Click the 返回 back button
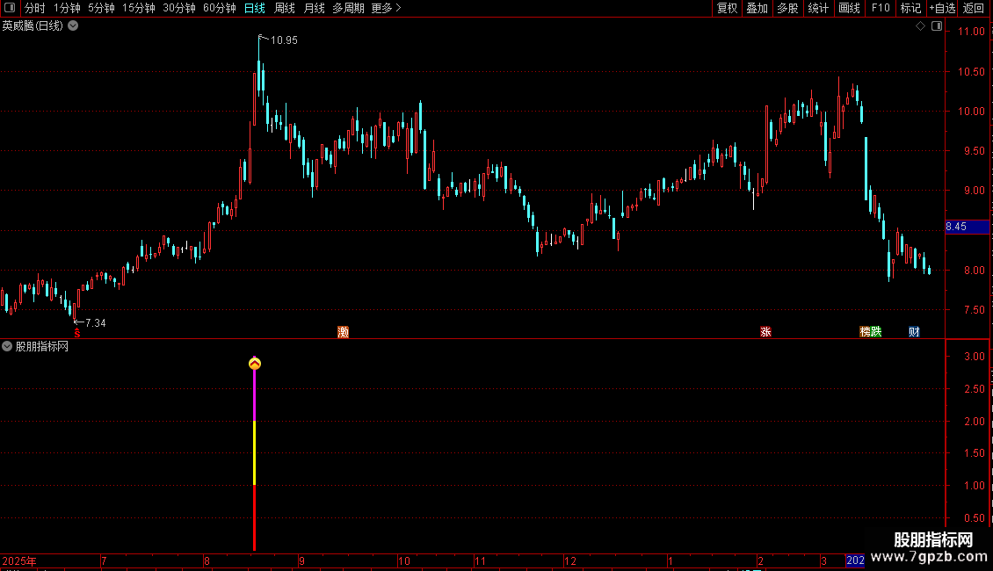The height and width of the screenshot is (571, 993). point(974,8)
